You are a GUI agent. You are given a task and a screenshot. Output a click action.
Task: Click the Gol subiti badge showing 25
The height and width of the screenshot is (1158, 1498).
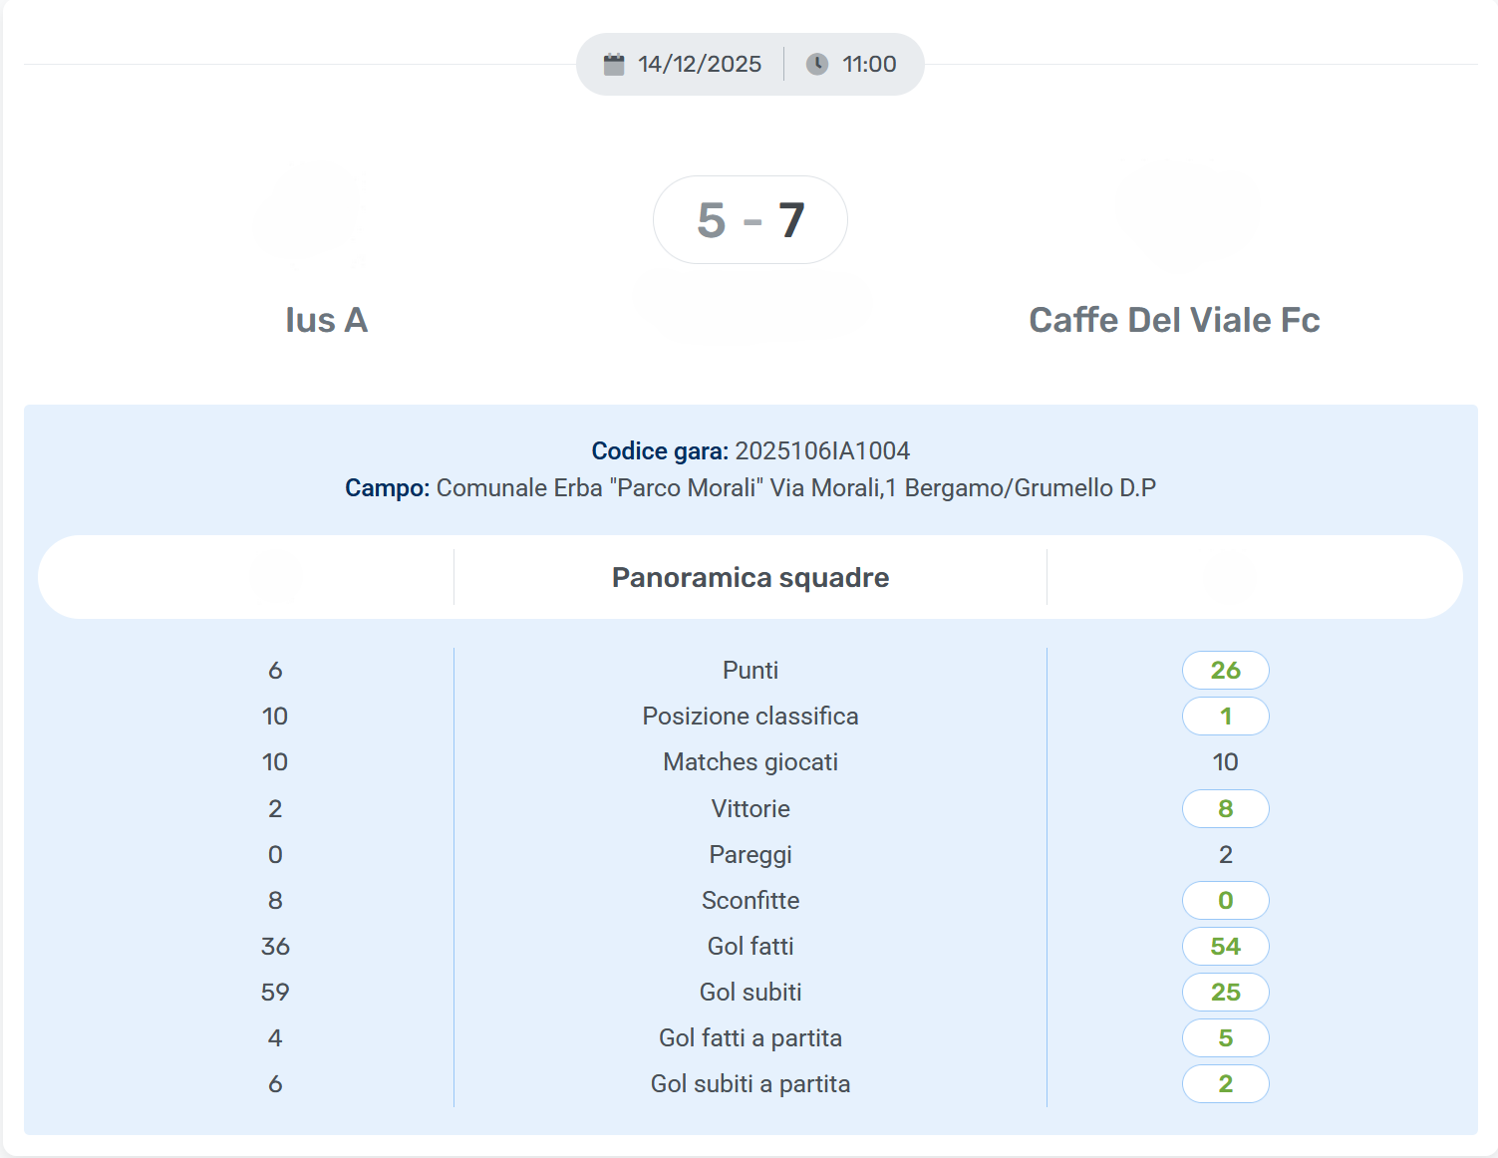click(x=1225, y=992)
